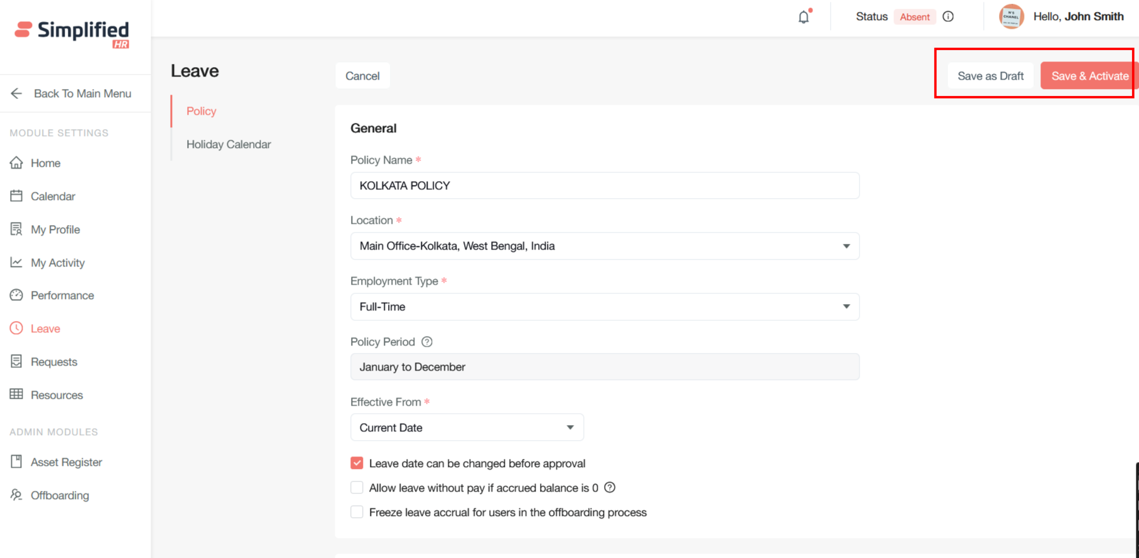Click the Performance gauge icon
The image size is (1139, 558).
point(16,295)
